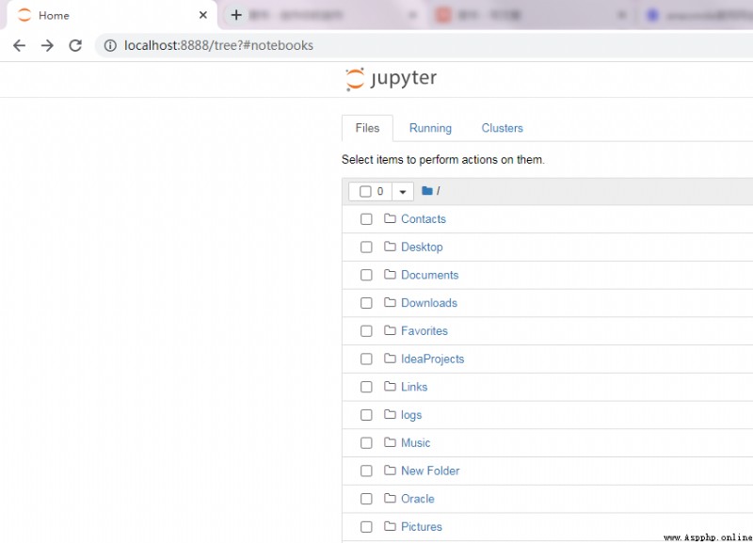This screenshot has height=543, width=753.
Task: Tick the Pictures folder checkbox
Action: coord(366,527)
